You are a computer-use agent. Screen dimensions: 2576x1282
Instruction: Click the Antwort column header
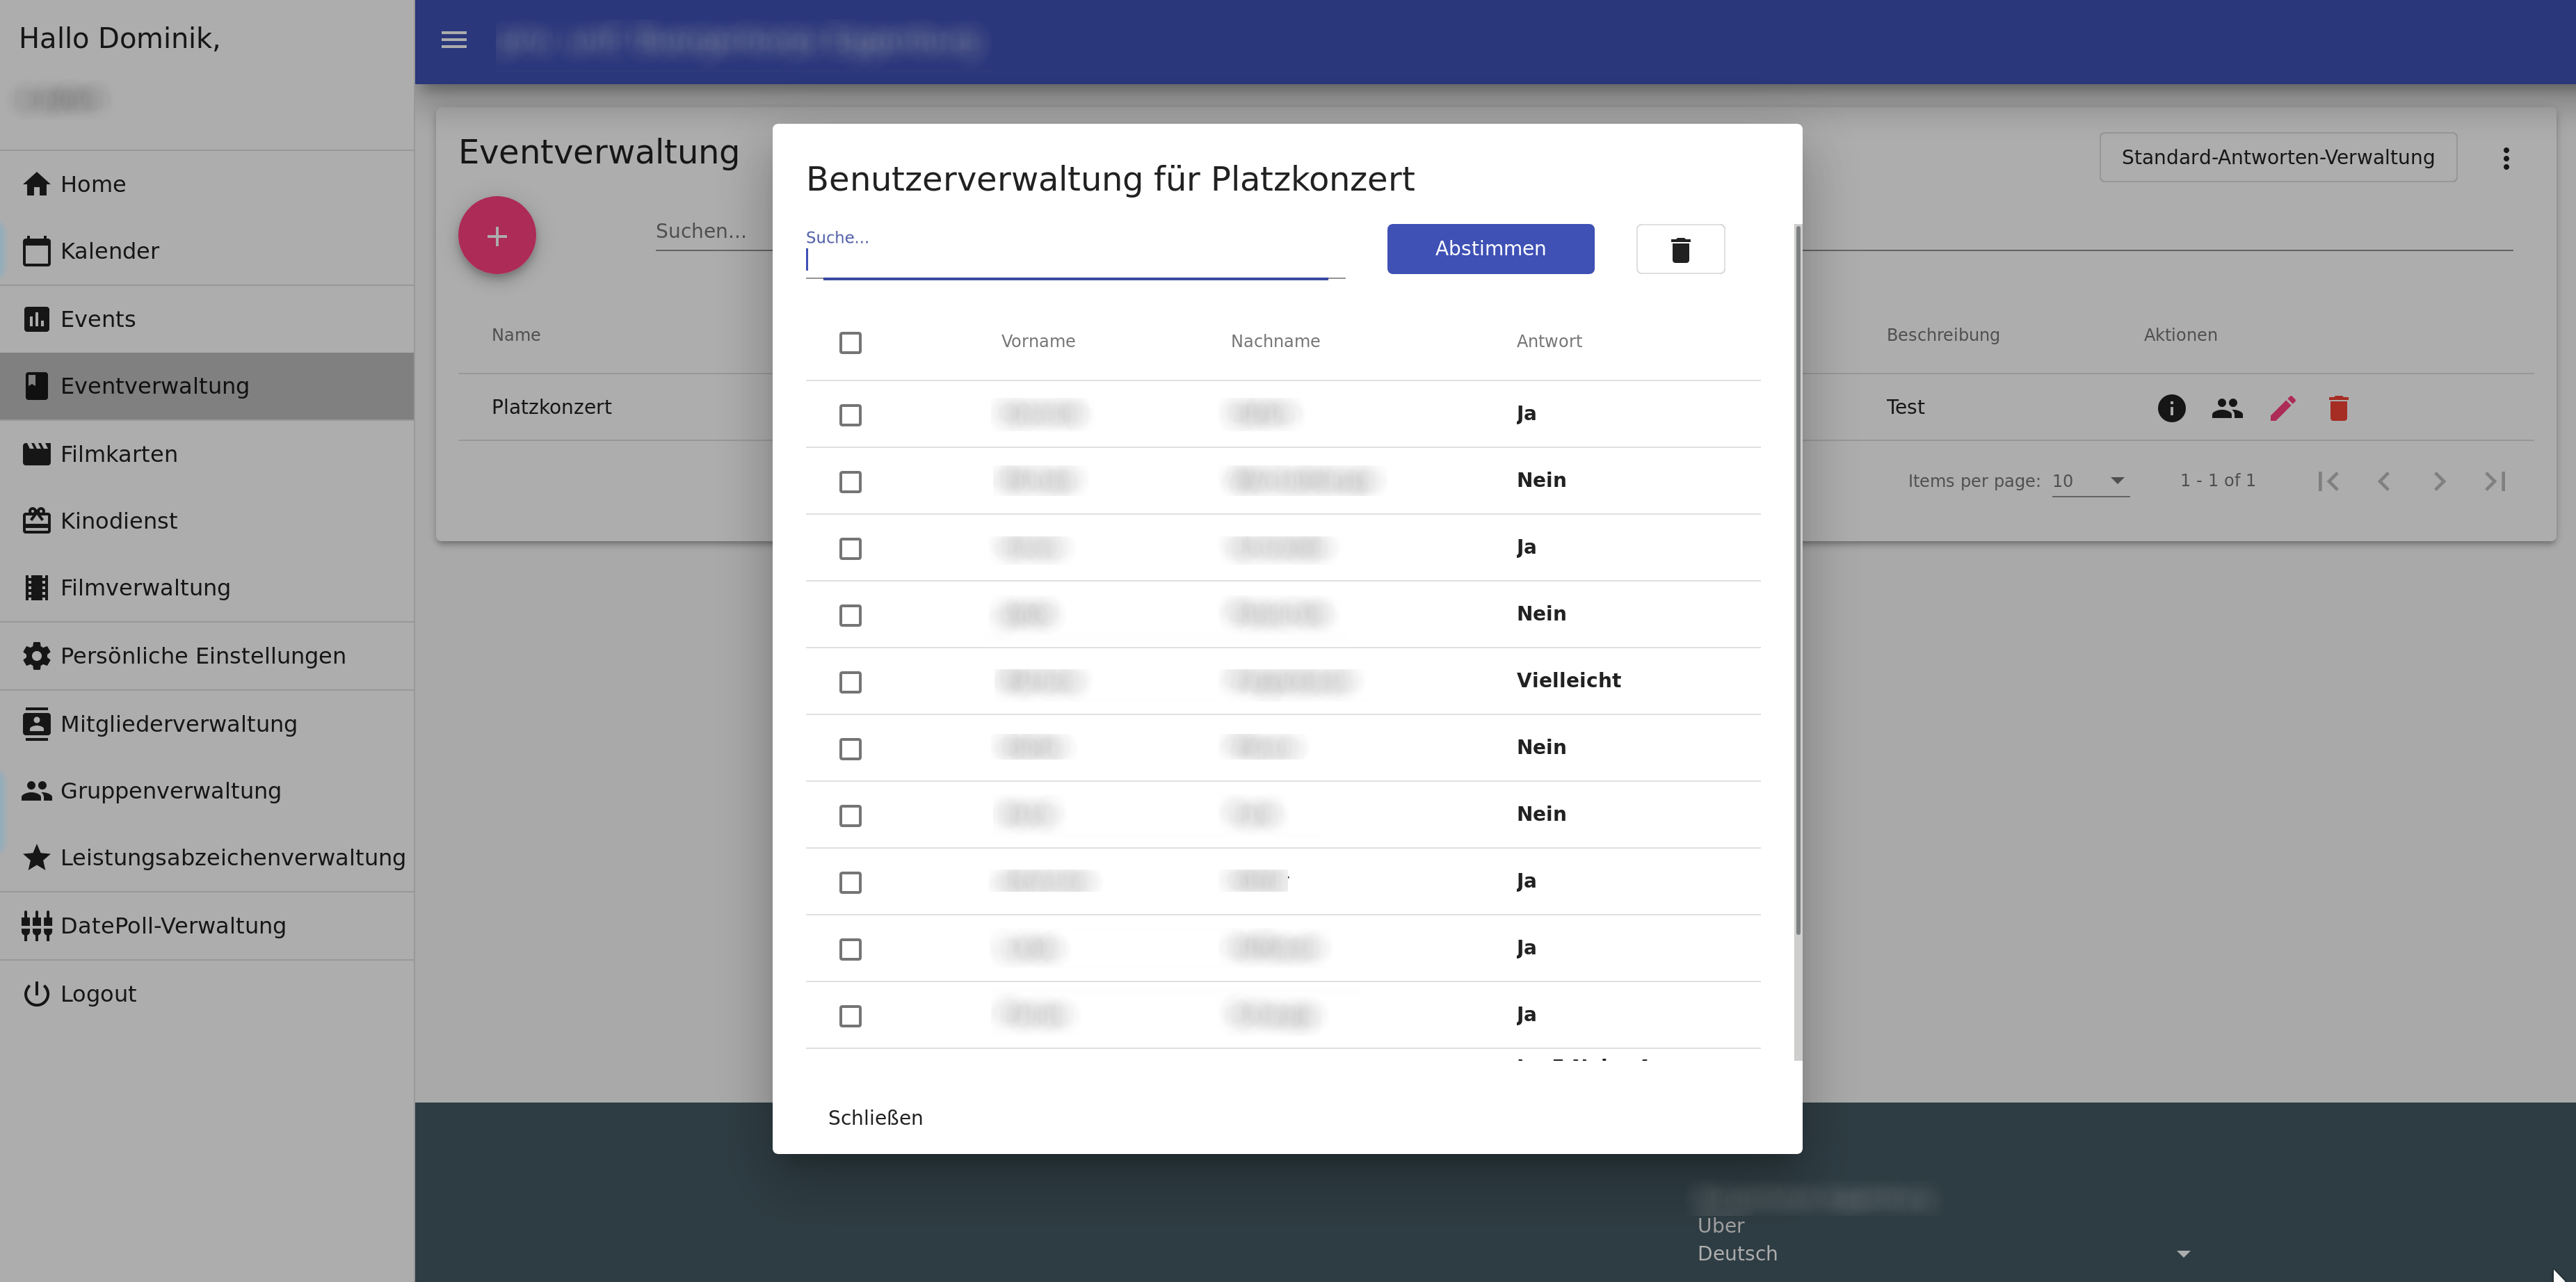click(1549, 341)
